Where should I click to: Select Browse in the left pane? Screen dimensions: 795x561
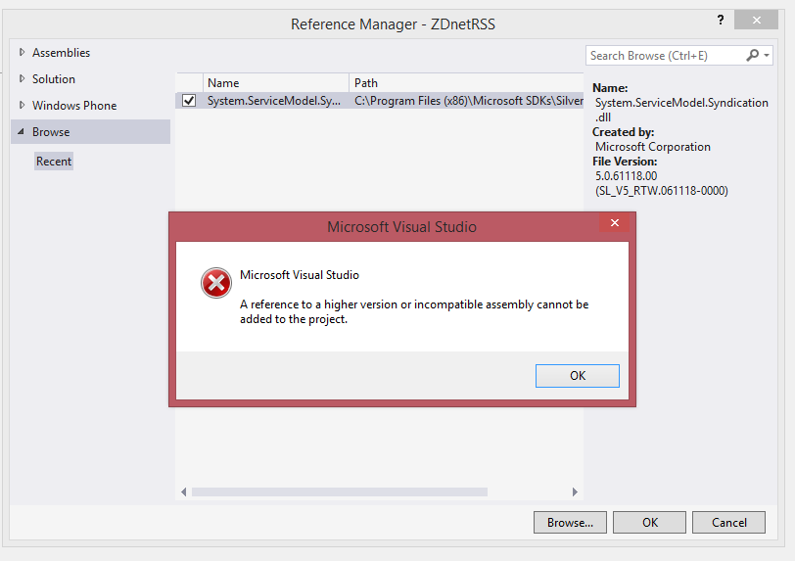90,132
